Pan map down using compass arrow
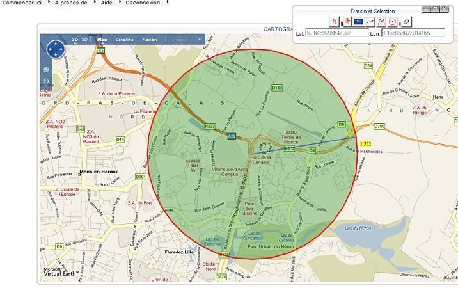Image resolution: width=458 pixels, height=288 pixels. pos(56,54)
